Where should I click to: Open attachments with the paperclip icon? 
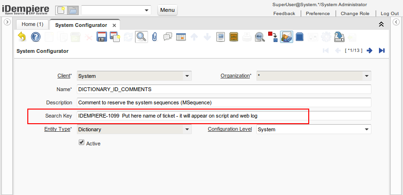pos(154,37)
